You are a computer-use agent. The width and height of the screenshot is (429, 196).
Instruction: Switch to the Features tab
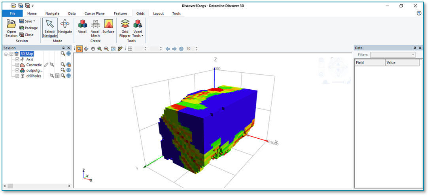121,13
